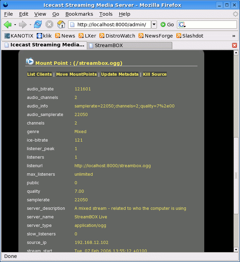This screenshot has height=262, width=240.
Task: Switch to the StreamBOX tab
Action: point(130,45)
